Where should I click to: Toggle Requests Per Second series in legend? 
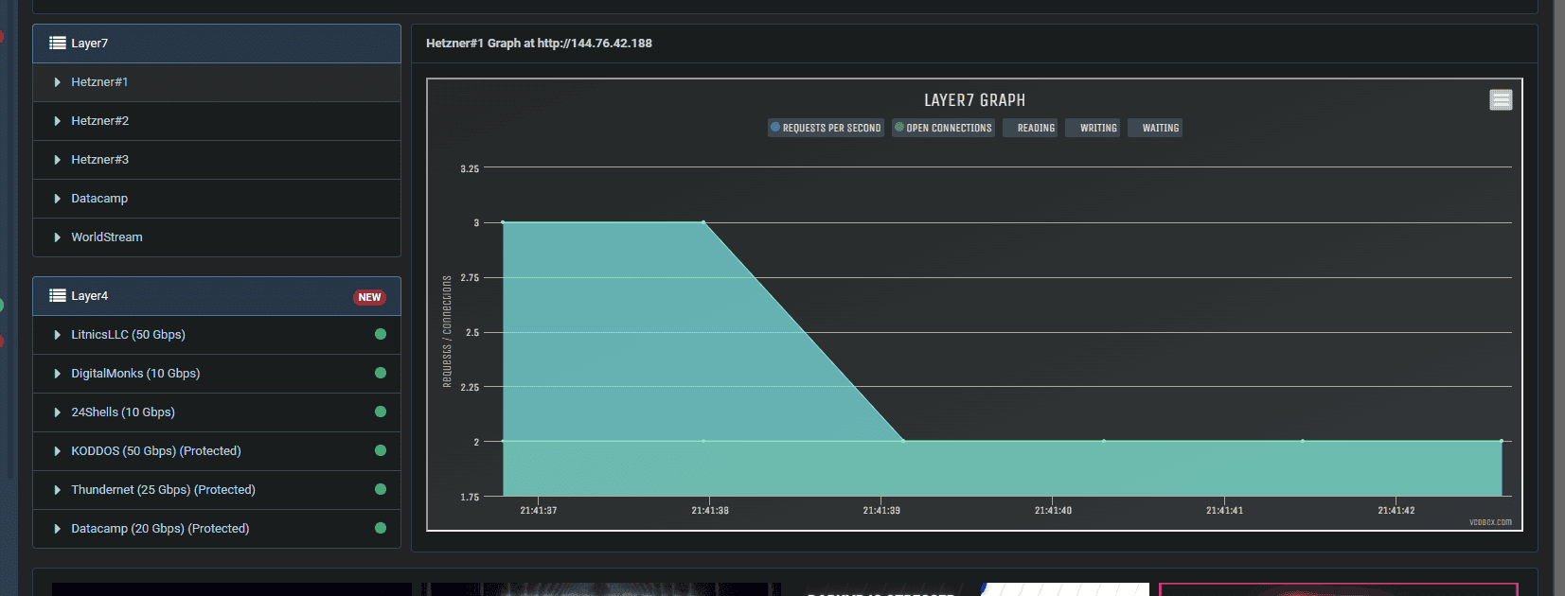click(826, 128)
